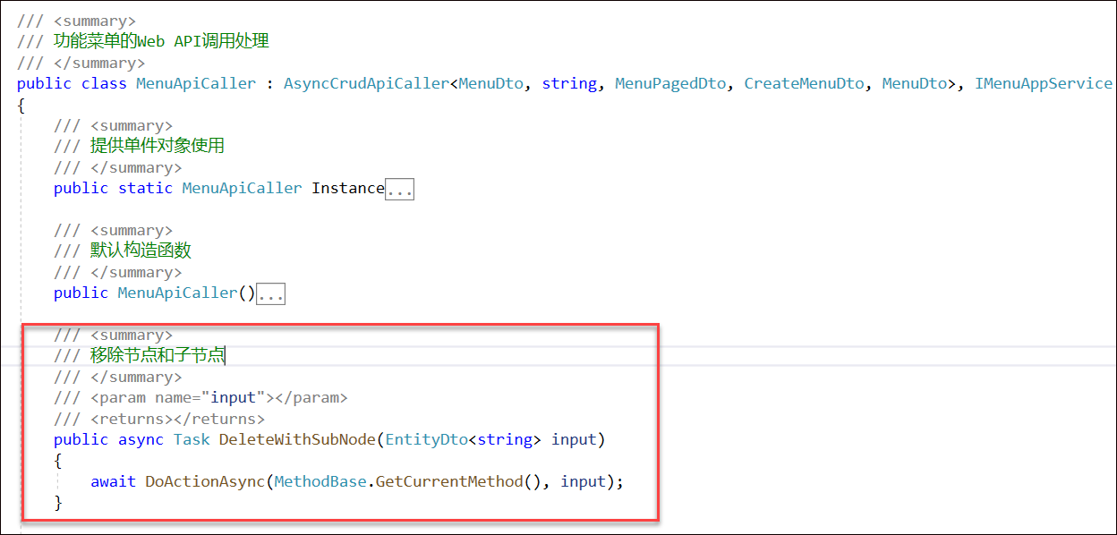Image resolution: width=1117 pixels, height=535 pixels.
Task: Click the comment 功能菜单的Web API调用处理
Action: (x=161, y=41)
